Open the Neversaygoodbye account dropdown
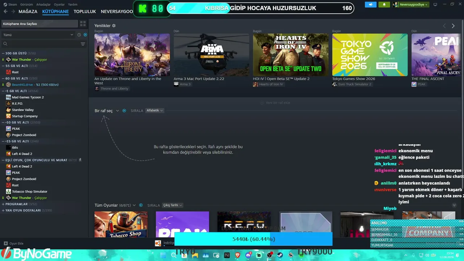Screen dimensions: 464x261 tap(411, 4)
